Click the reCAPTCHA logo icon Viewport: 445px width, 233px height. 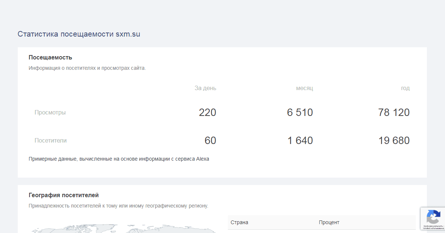click(433, 216)
